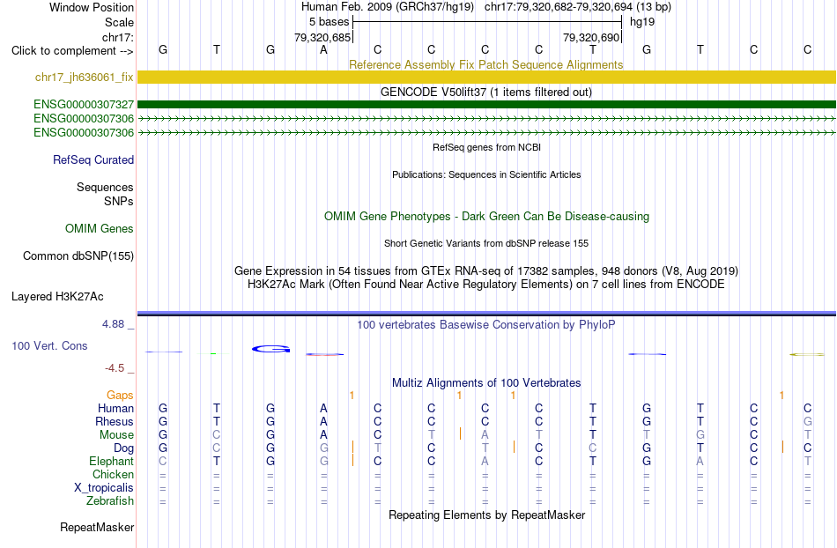The height and width of the screenshot is (548, 837).
Task: Select the Mouse species row label
Action: click(x=116, y=435)
